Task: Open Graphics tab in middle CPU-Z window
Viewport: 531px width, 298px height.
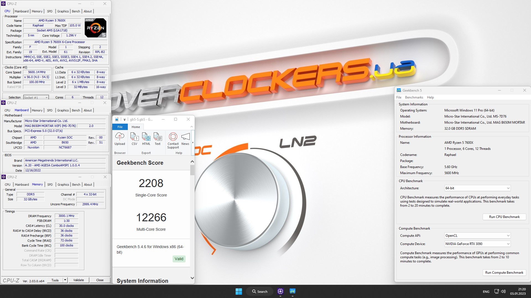Action: click(x=63, y=110)
